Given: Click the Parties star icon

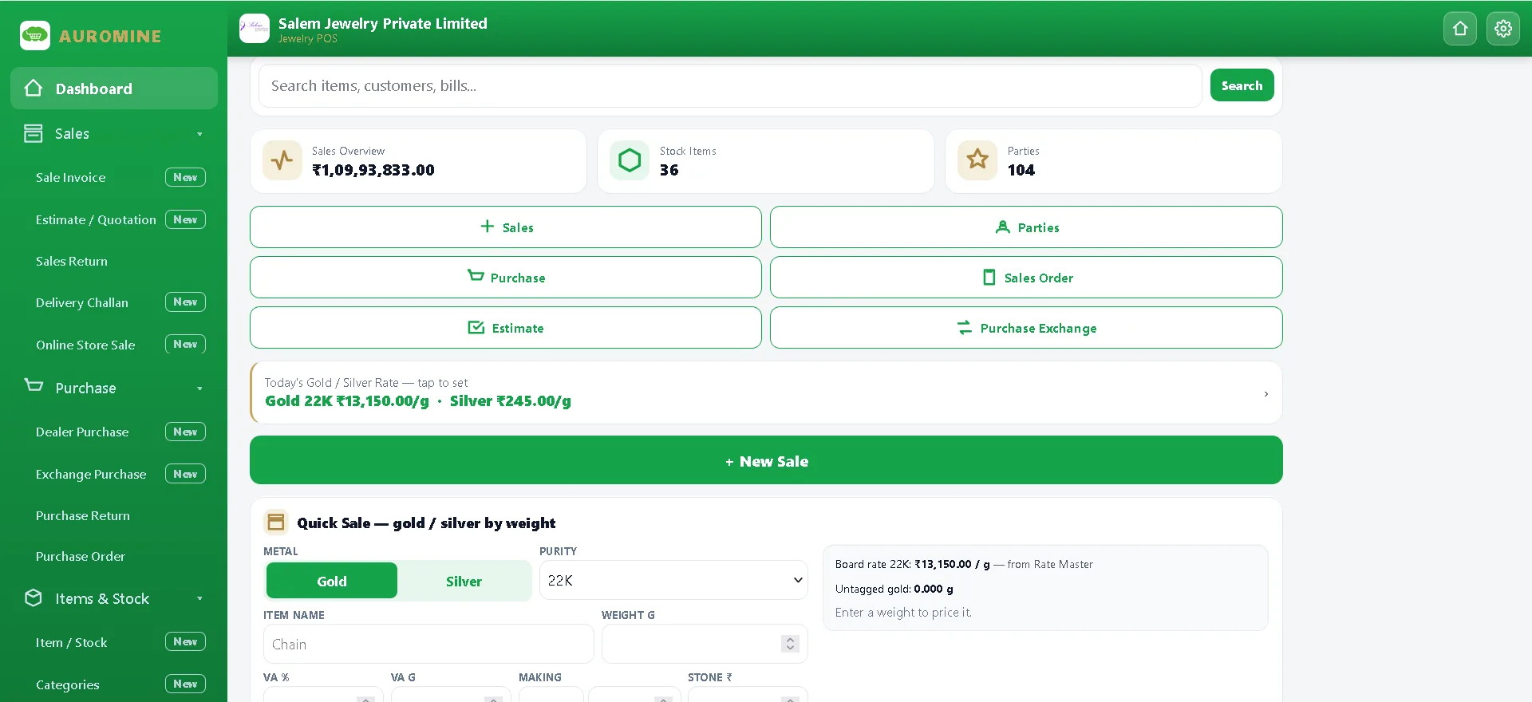Looking at the screenshot, I should pyautogui.click(x=977, y=160).
